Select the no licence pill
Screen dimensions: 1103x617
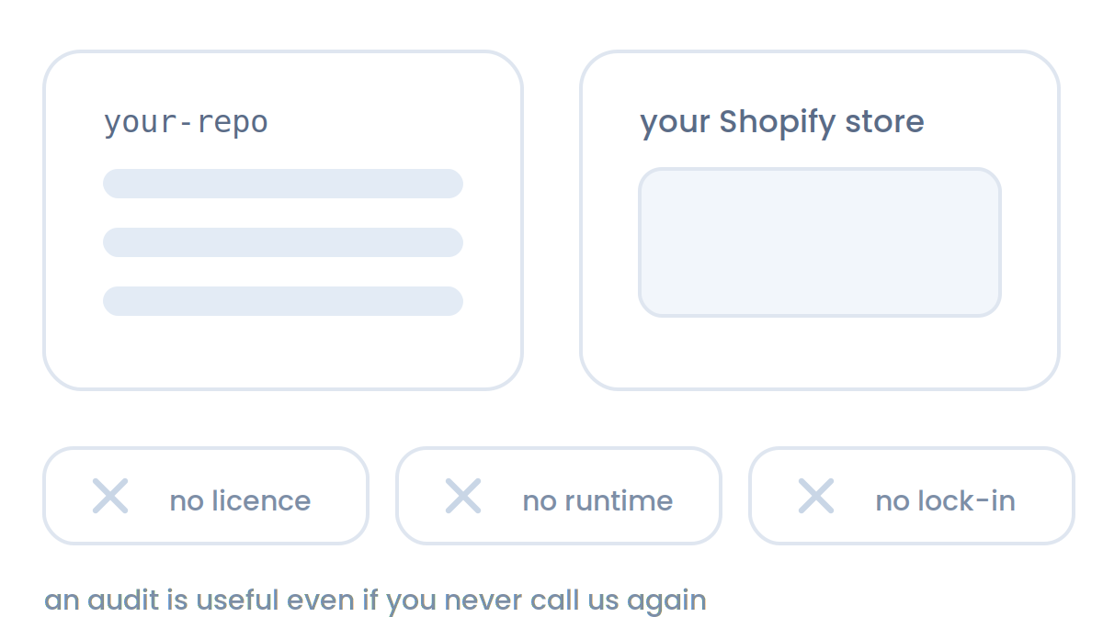tap(206, 496)
